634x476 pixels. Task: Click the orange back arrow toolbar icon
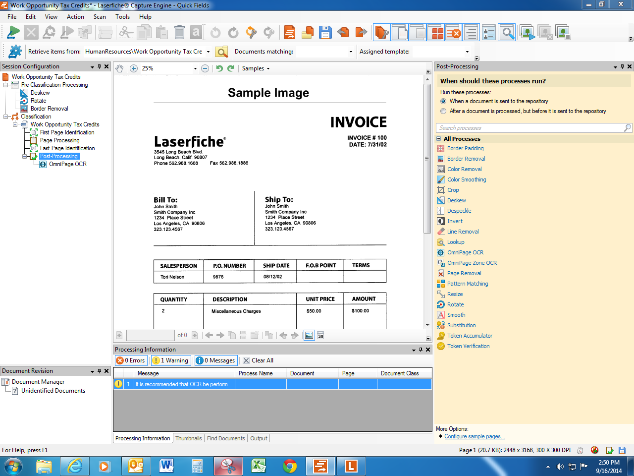tap(343, 33)
